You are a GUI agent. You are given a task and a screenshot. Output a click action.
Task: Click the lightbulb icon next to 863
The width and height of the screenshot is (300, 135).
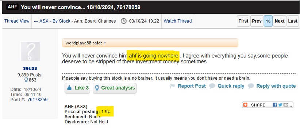[x=26, y=80]
